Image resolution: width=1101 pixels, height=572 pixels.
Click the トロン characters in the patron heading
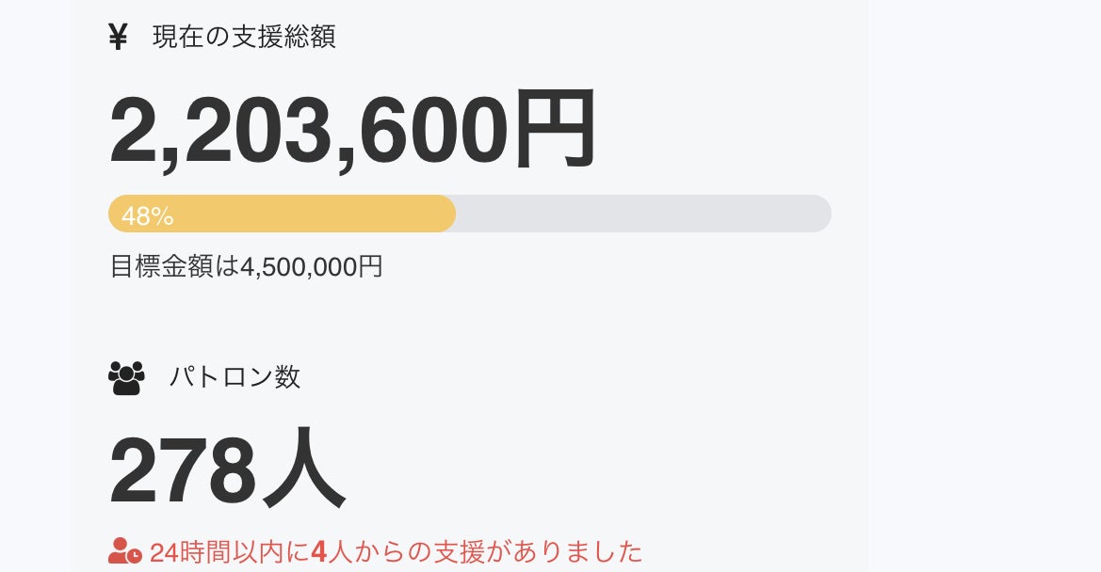pyautogui.click(x=235, y=377)
